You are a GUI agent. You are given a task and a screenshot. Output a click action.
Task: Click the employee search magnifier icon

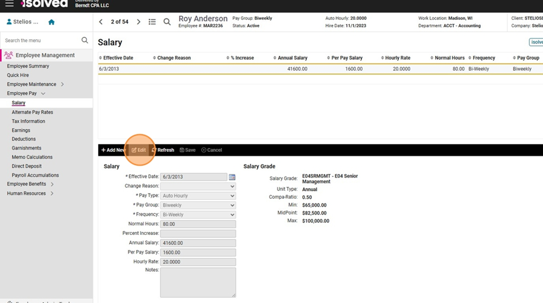pos(167,22)
